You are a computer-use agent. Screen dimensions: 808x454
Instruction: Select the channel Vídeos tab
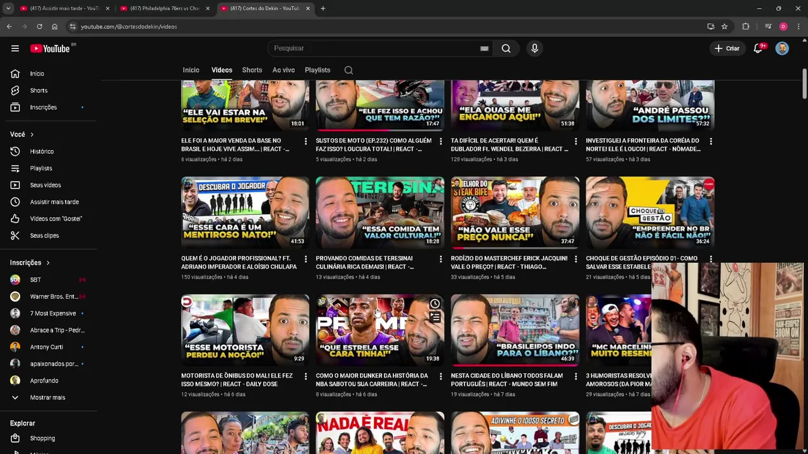(222, 70)
